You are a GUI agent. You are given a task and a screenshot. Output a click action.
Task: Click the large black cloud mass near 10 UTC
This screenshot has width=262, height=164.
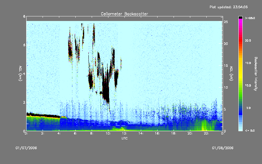pyautogui.click(x=105, y=87)
